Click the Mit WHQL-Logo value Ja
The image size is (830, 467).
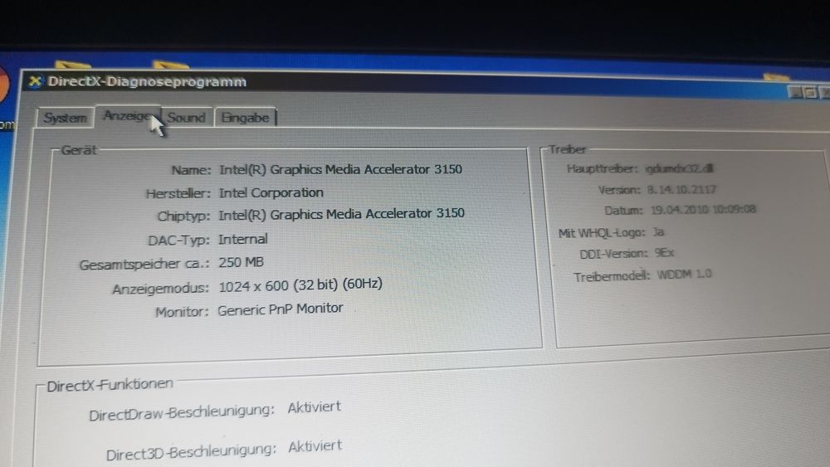658,231
